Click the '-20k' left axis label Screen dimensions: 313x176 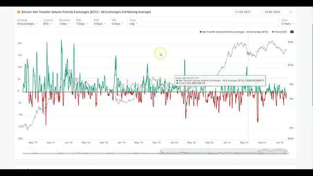click(x=20, y=139)
